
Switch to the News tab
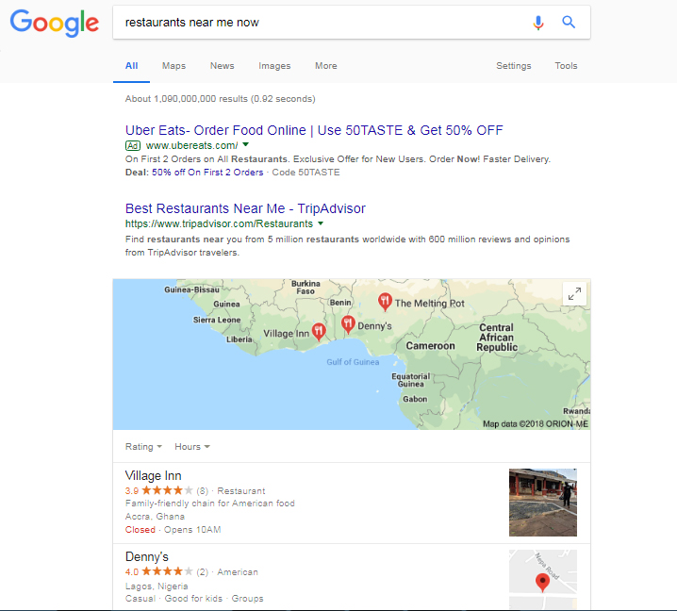point(222,66)
